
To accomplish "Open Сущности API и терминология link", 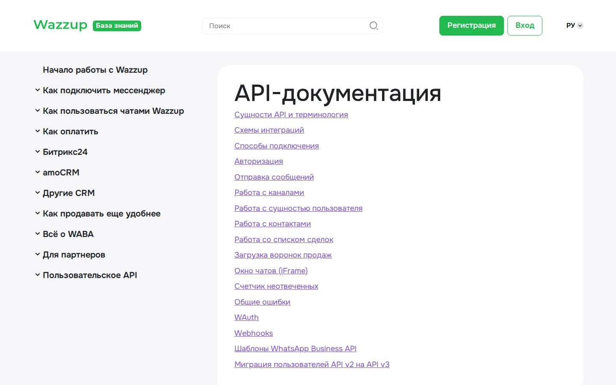I will point(291,115).
